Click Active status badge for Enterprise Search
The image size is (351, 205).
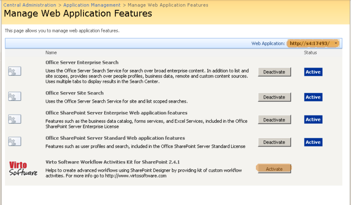[313, 72]
